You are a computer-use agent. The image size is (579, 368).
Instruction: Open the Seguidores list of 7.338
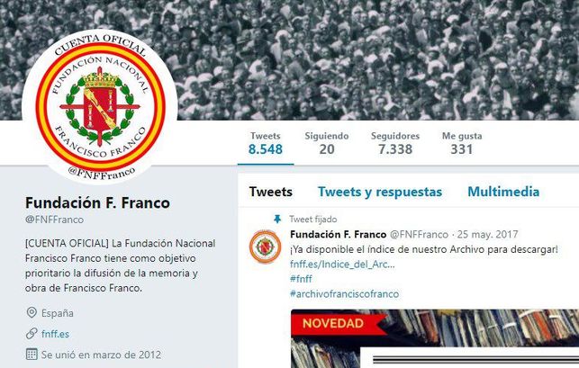(395, 143)
